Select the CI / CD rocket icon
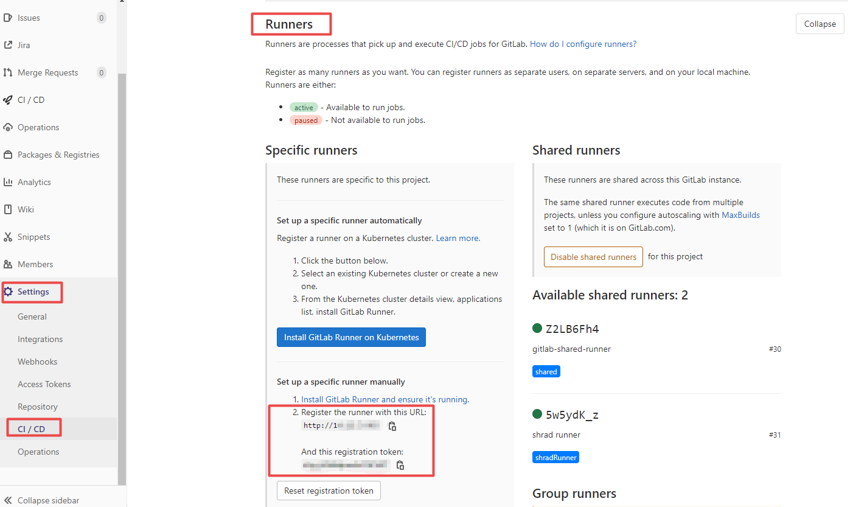The height and width of the screenshot is (507, 853). [8, 100]
